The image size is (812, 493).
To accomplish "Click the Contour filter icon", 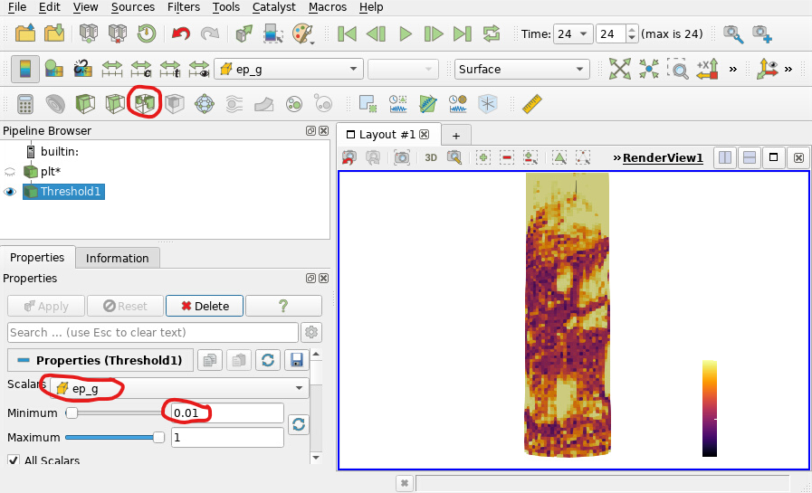I will [55, 104].
